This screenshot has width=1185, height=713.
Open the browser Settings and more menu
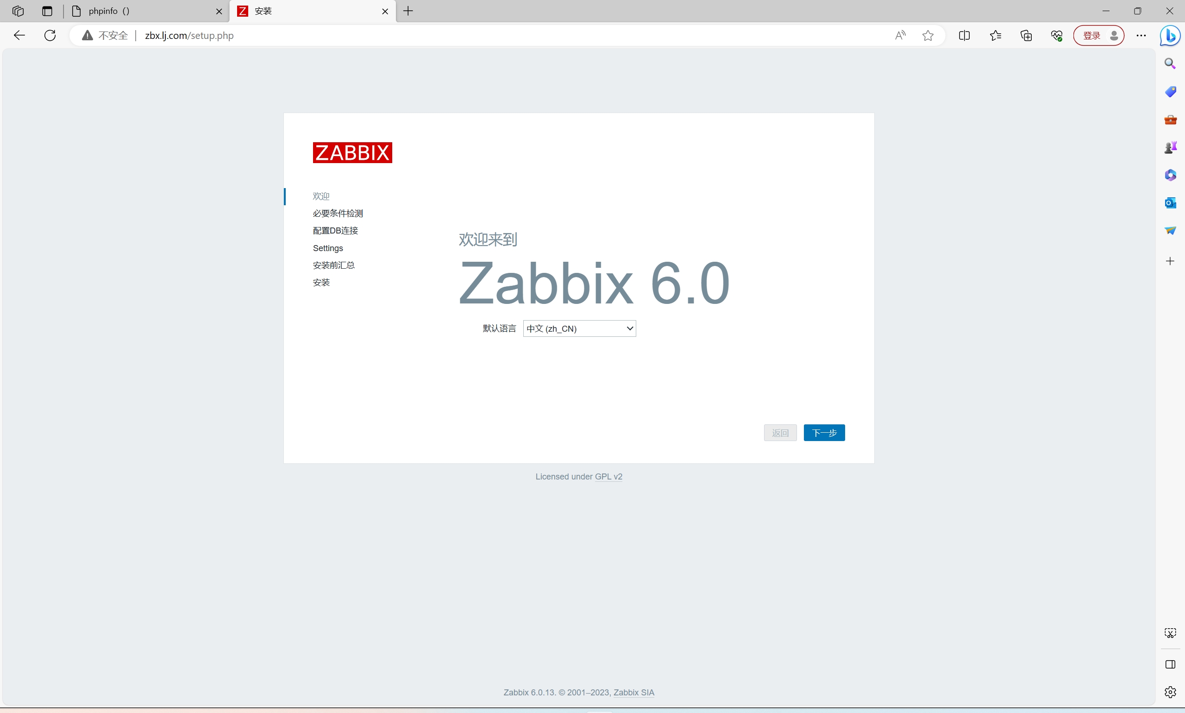tap(1141, 36)
